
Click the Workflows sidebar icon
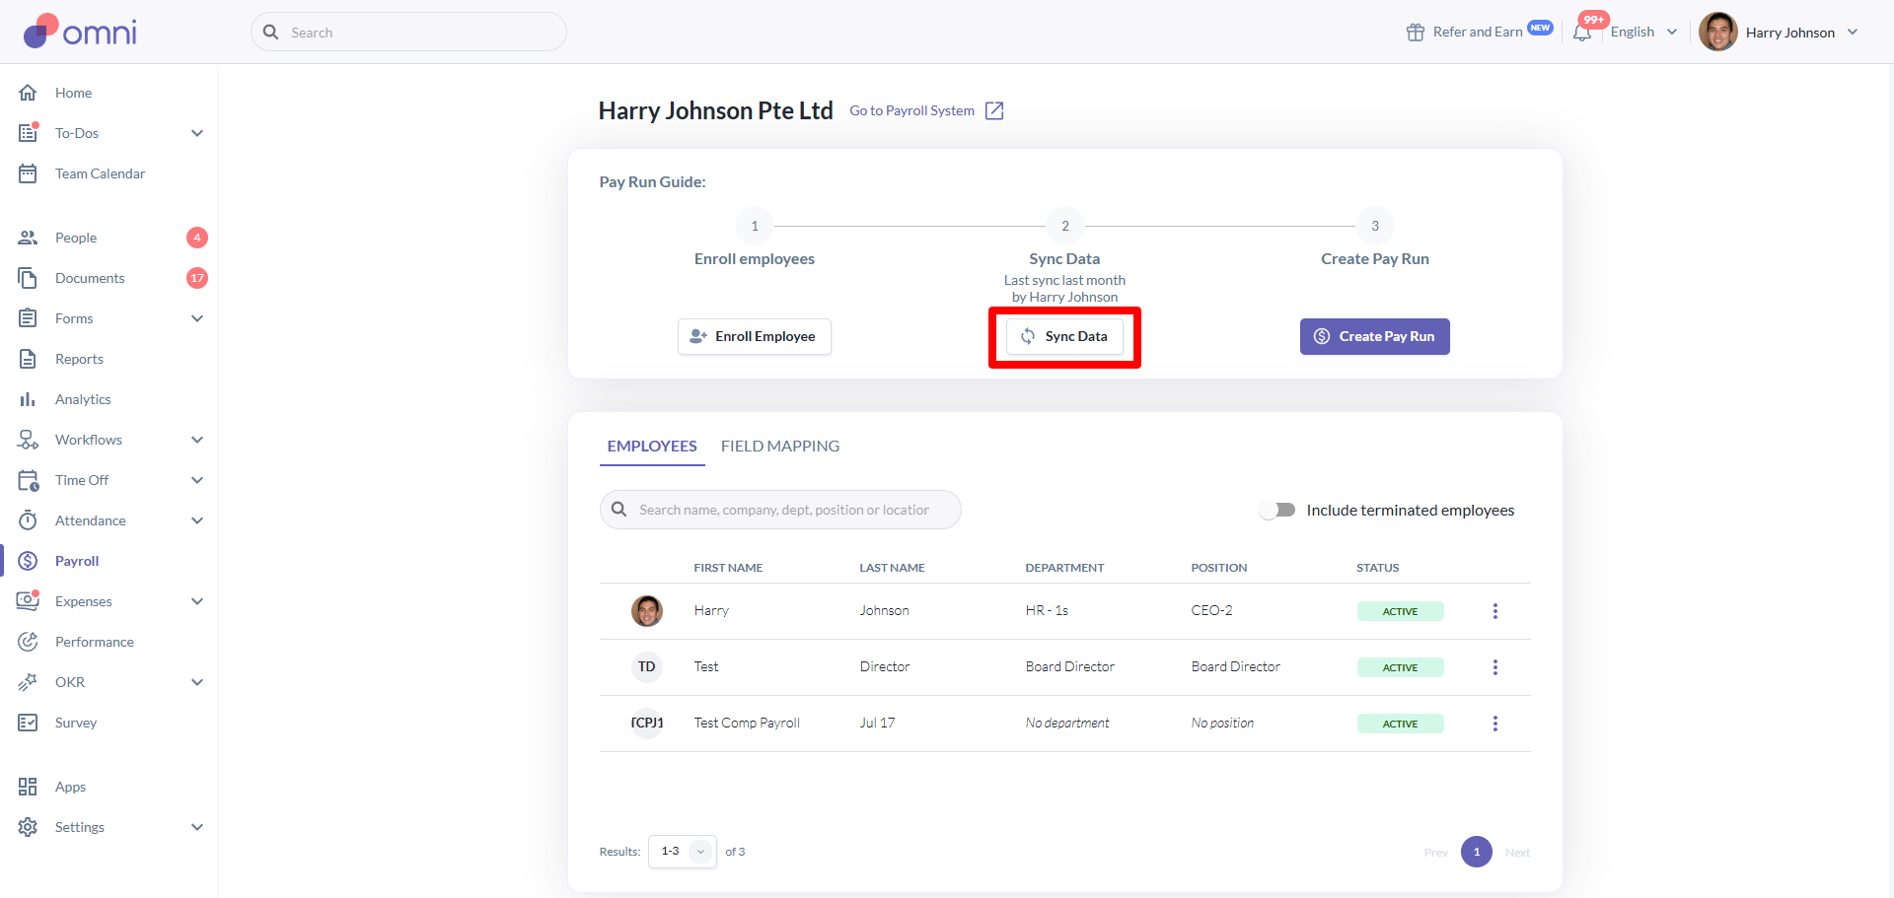pos(28,440)
